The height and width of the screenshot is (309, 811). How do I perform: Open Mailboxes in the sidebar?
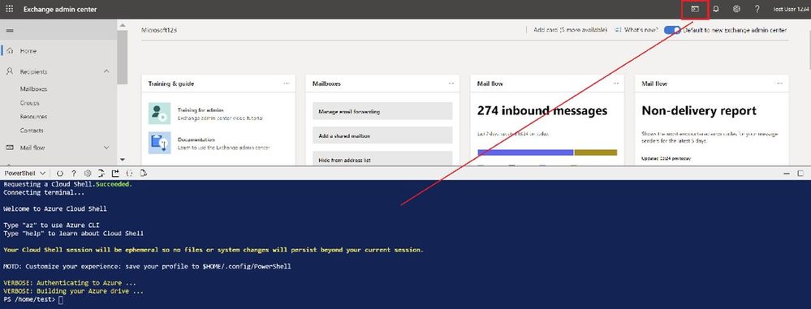33,89
